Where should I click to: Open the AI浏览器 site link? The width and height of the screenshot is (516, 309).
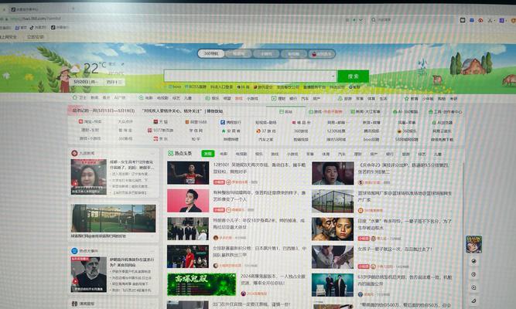[443, 123]
